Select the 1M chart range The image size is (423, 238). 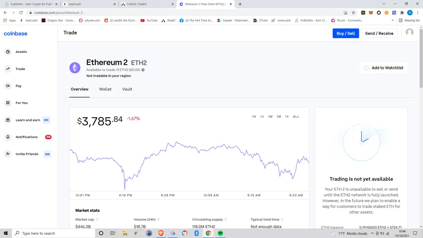(279, 117)
